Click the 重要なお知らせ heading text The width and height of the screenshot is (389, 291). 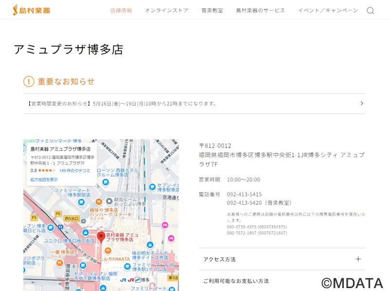pyautogui.click(x=66, y=81)
